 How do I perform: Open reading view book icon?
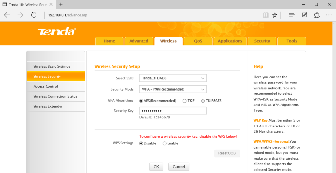266,15
